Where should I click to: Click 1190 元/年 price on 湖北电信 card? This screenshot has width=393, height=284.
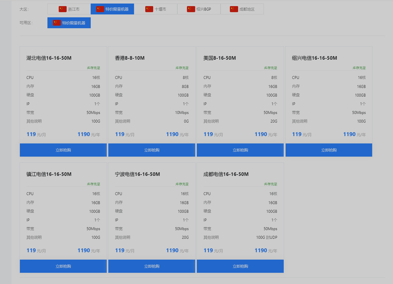89,134
